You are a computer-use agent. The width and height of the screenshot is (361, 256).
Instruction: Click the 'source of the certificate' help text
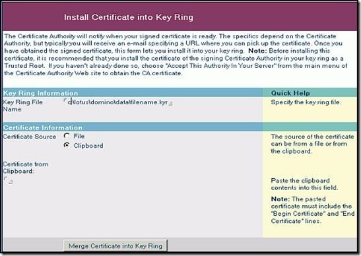(x=312, y=144)
